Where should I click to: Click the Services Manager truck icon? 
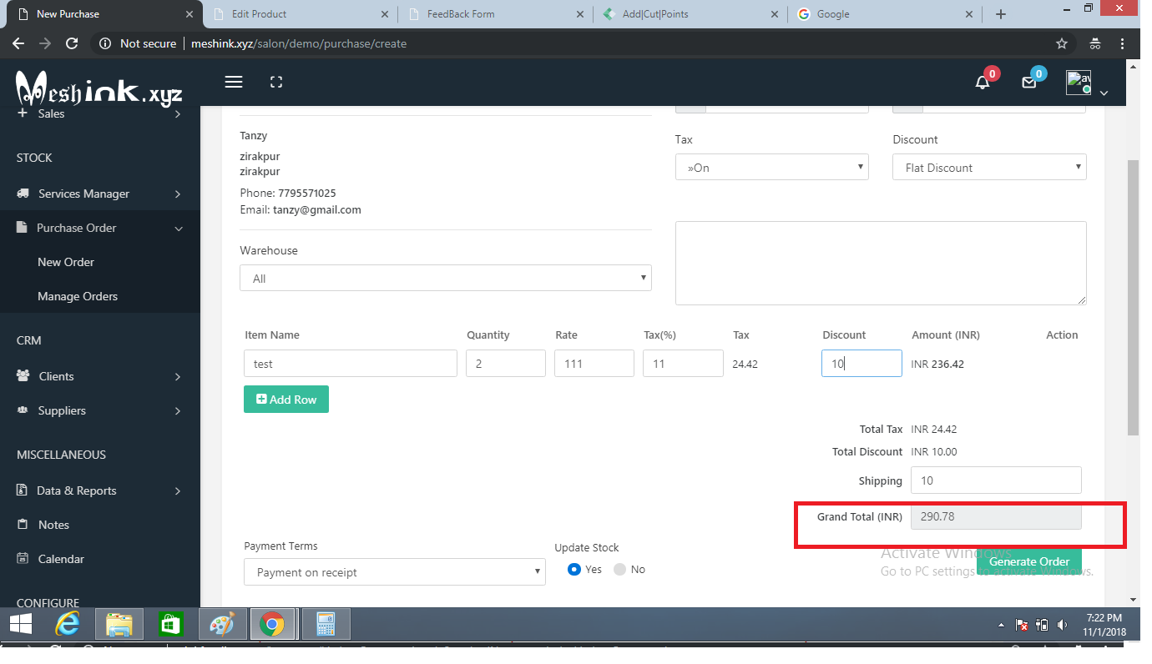[x=23, y=194]
